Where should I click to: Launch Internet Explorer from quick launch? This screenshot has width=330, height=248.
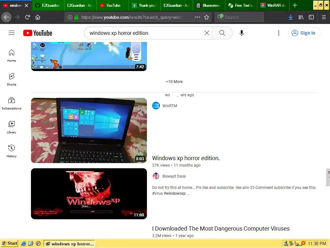coord(23,243)
